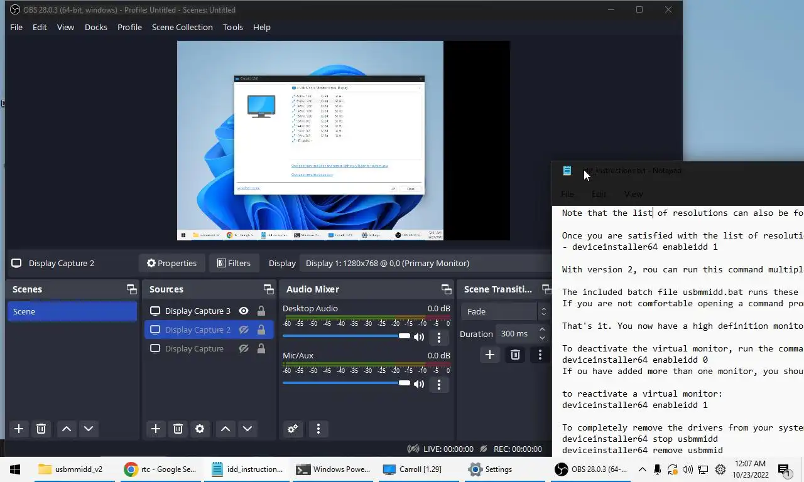Toggle lock on Display Capture source
The image size is (804, 482).
click(261, 348)
